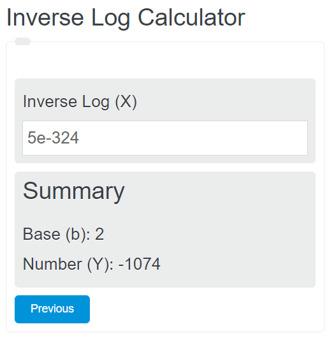Click the word Inverse in the page title
Image resolution: width=329 pixels, height=338 pixels.
[x=45, y=18]
